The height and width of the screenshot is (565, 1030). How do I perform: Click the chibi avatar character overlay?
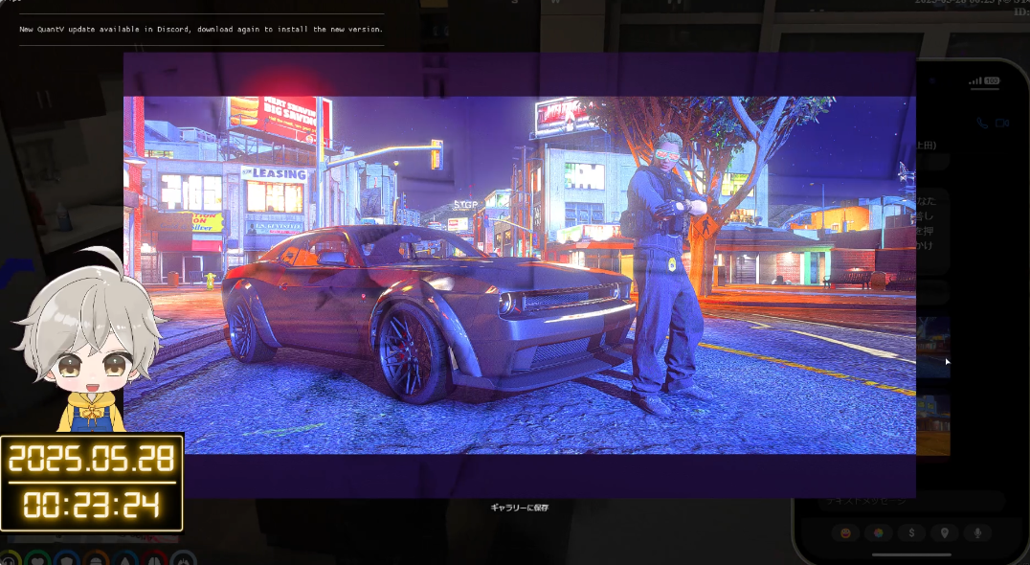coord(89,340)
